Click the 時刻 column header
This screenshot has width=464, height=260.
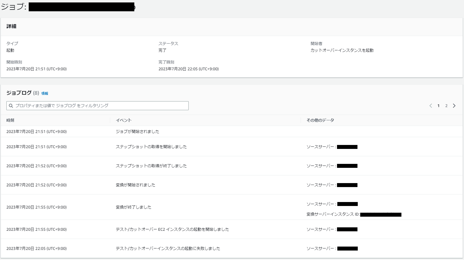coord(10,120)
